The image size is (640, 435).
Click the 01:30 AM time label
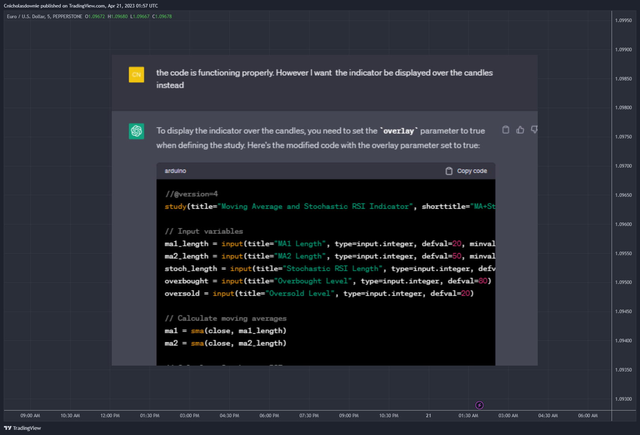tap(468, 416)
